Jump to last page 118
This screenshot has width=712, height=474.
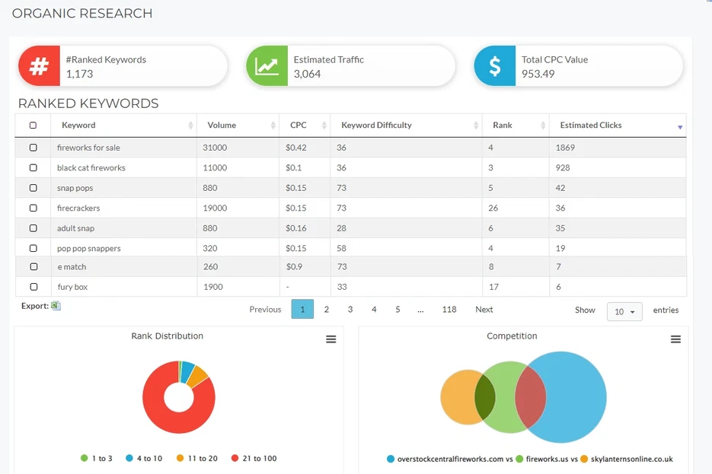(449, 310)
